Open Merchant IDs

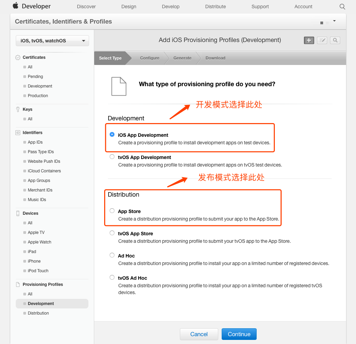[40, 190]
